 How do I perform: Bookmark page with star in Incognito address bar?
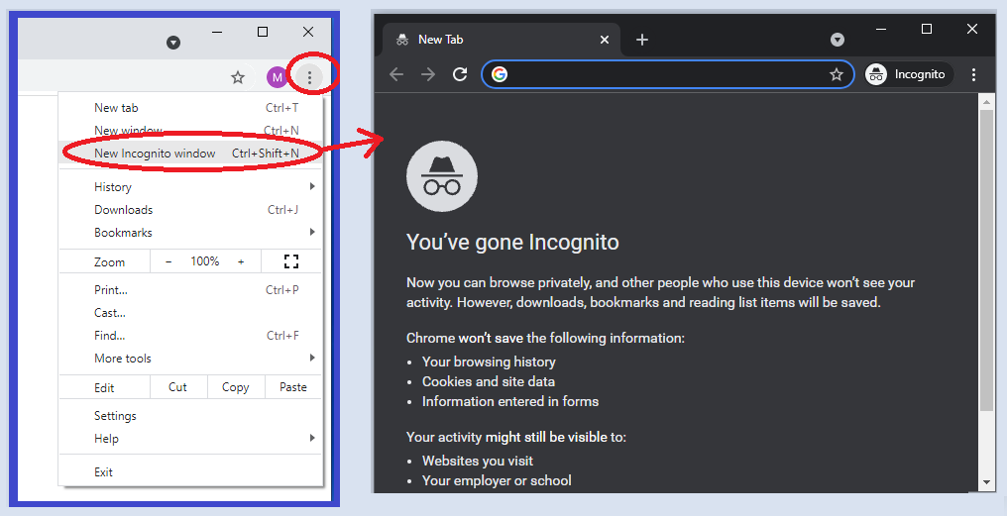click(x=837, y=74)
